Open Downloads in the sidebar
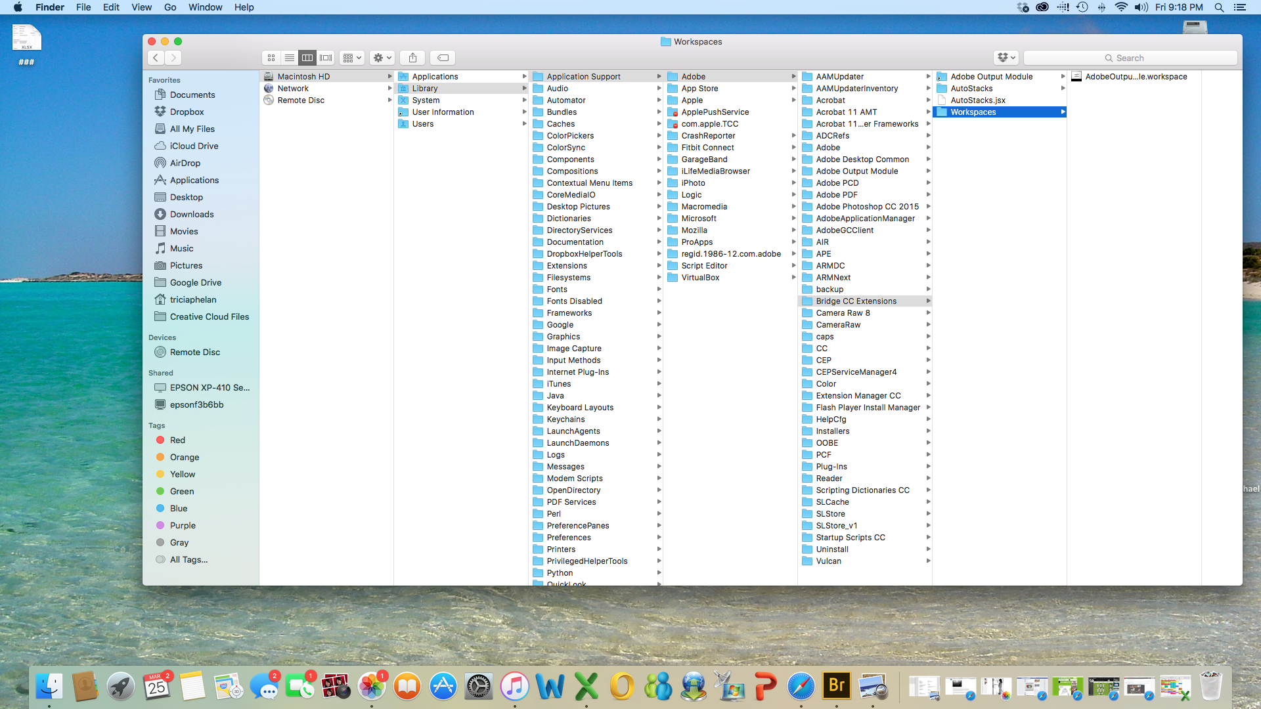Screen dimensions: 1261x709 (x=191, y=214)
